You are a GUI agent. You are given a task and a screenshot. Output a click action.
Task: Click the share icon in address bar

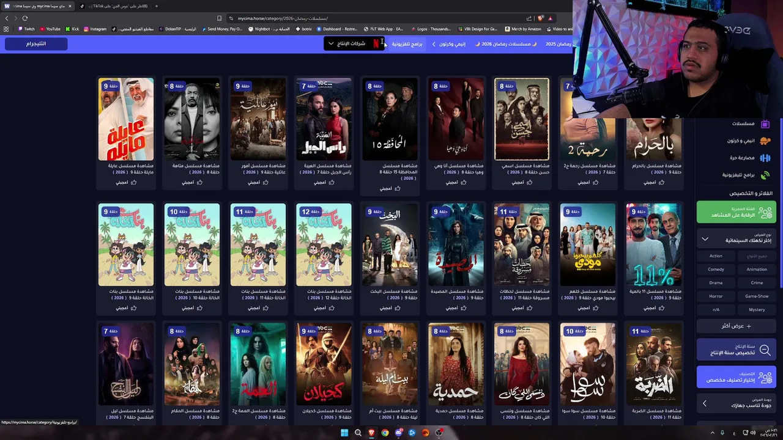click(x=529, y=18)
